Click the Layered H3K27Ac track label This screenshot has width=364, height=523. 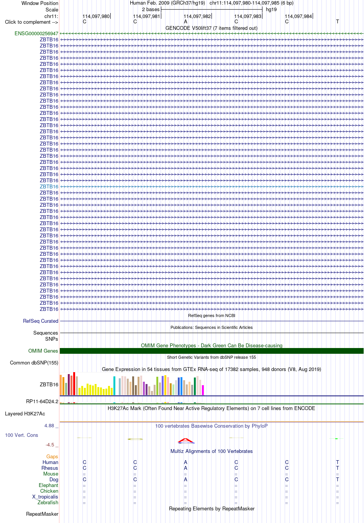coord(25,414)
